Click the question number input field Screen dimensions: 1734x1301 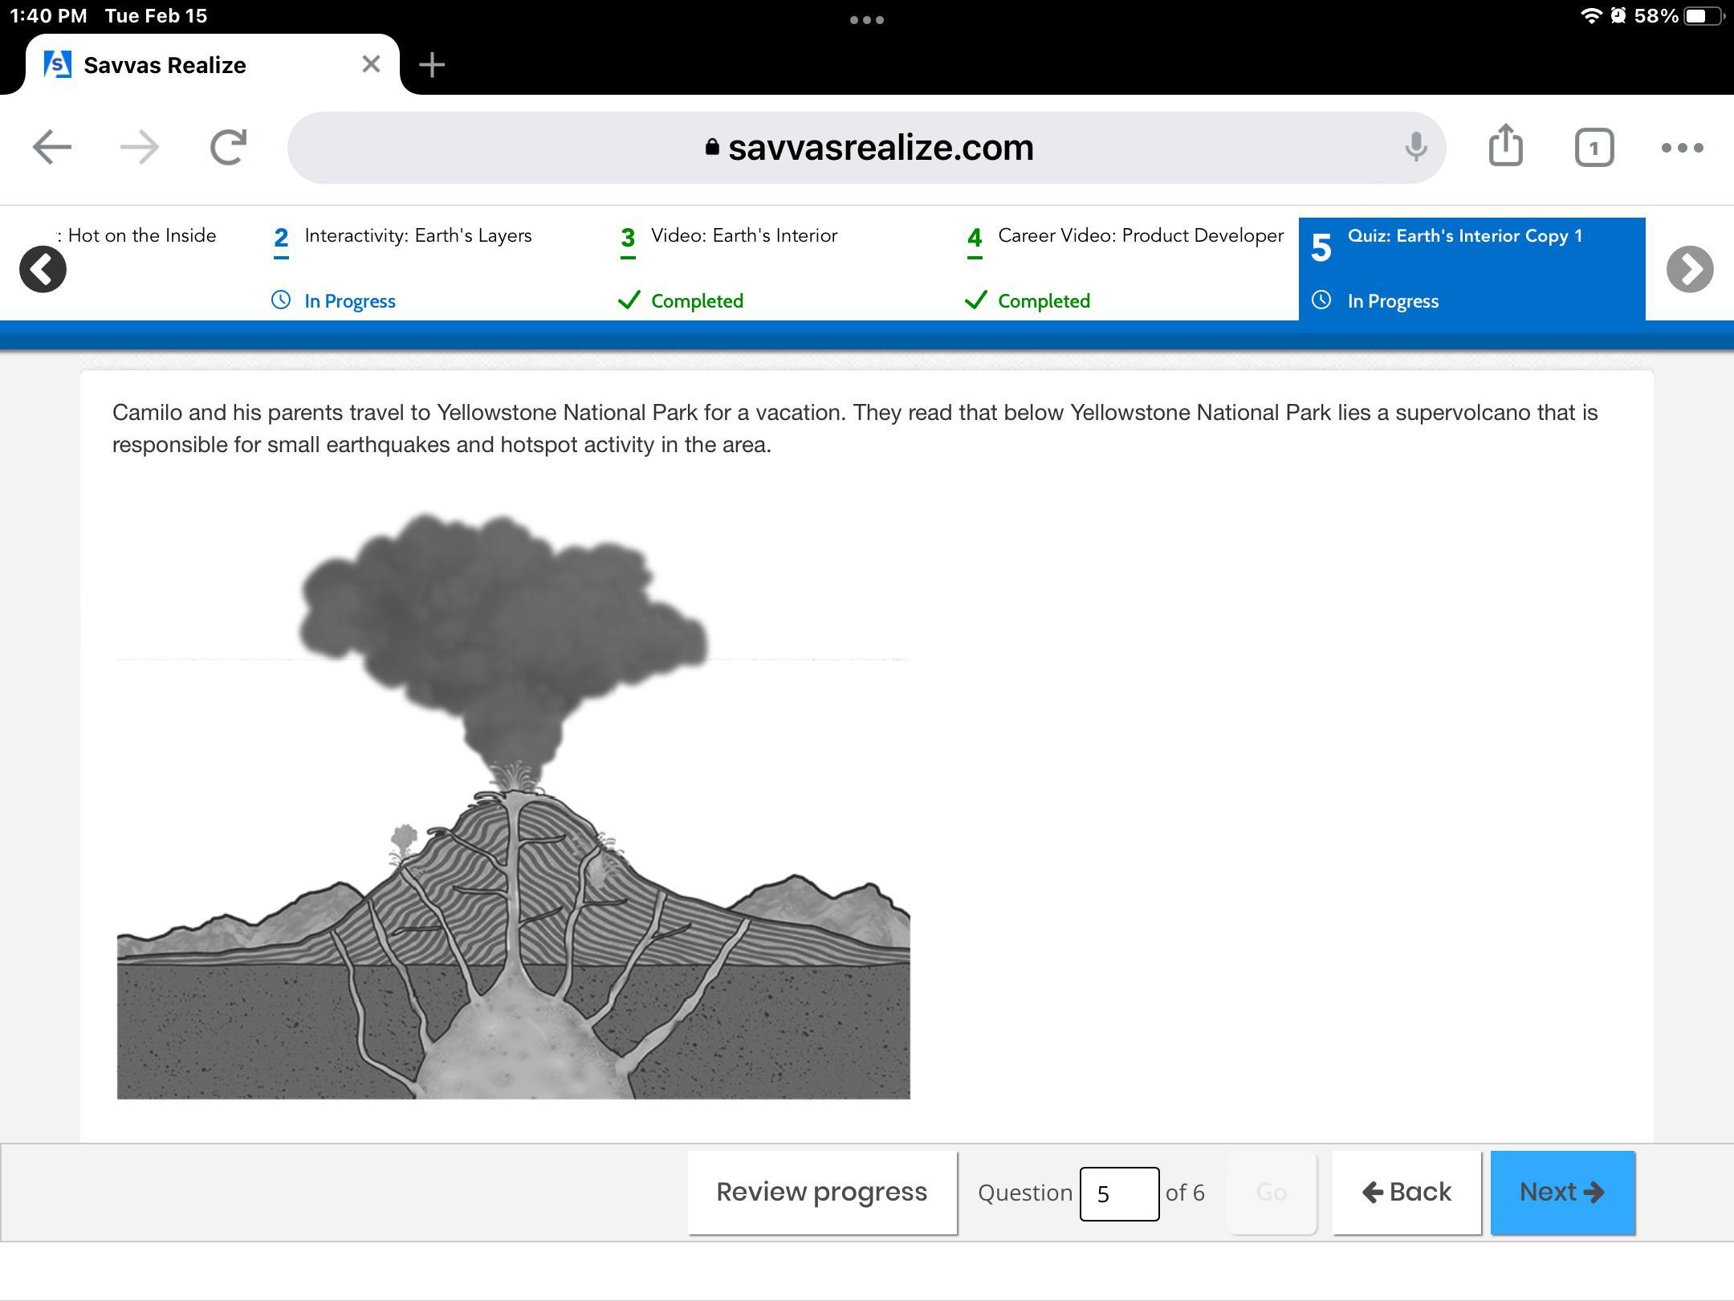(x=1119, y=1193)
